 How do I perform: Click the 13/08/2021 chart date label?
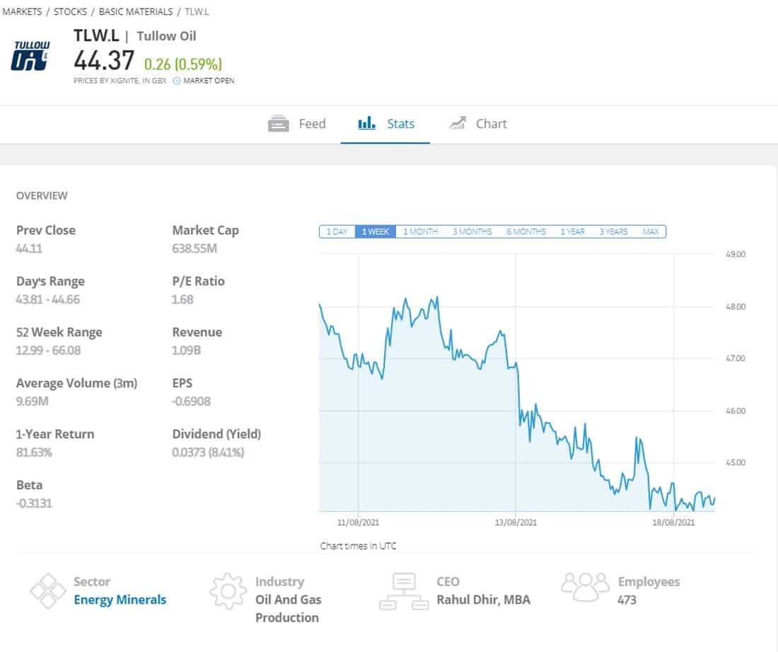pos(516,522)
